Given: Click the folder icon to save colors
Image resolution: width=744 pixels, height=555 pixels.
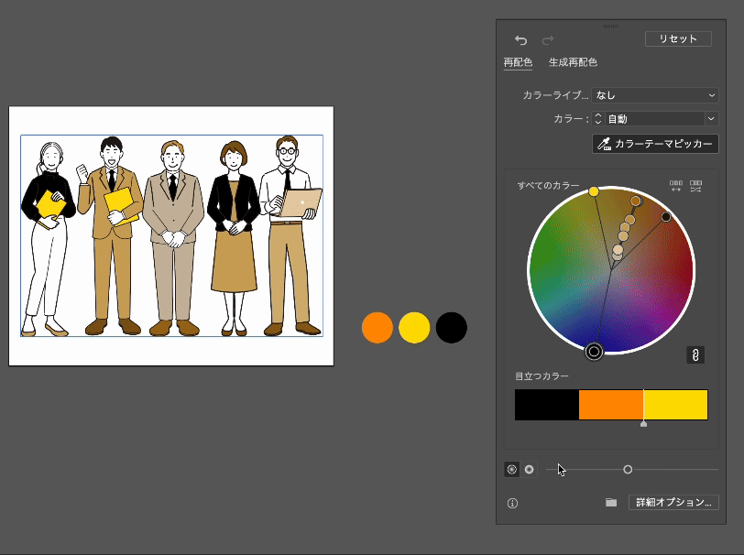Looking at the screenshot, I should click(611, 503).
